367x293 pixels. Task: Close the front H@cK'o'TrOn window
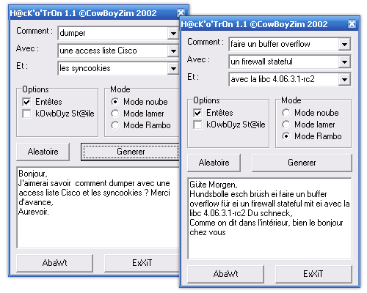[x=352, y=24]
